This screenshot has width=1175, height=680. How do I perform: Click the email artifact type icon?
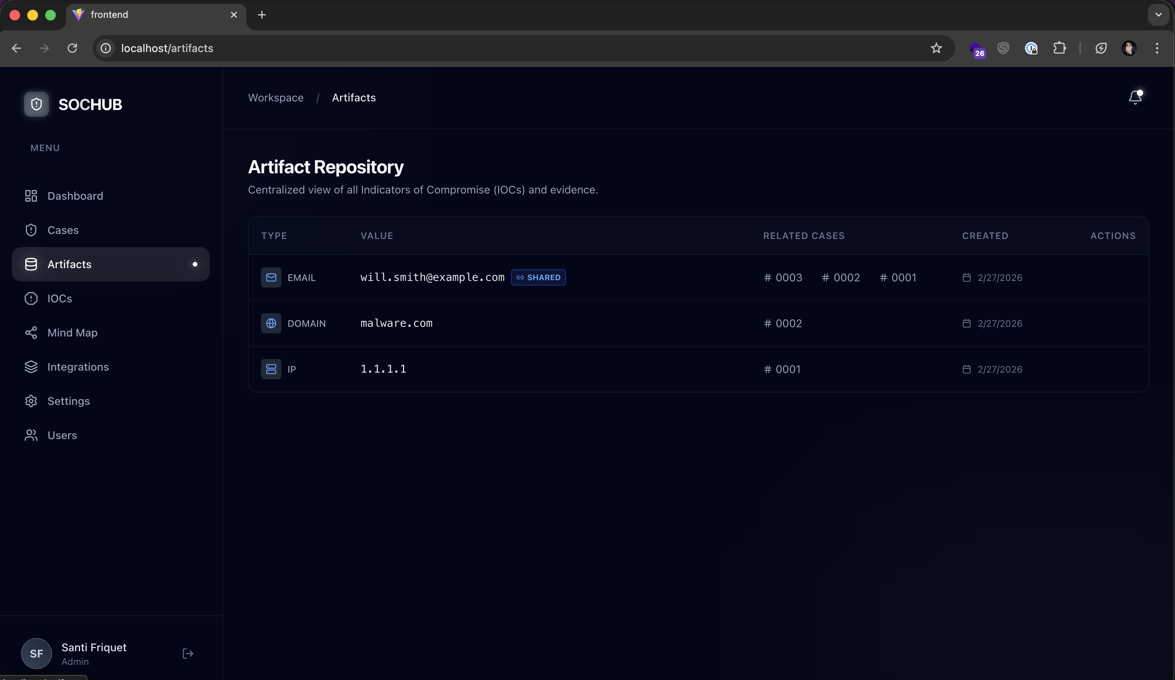[271, 277]
